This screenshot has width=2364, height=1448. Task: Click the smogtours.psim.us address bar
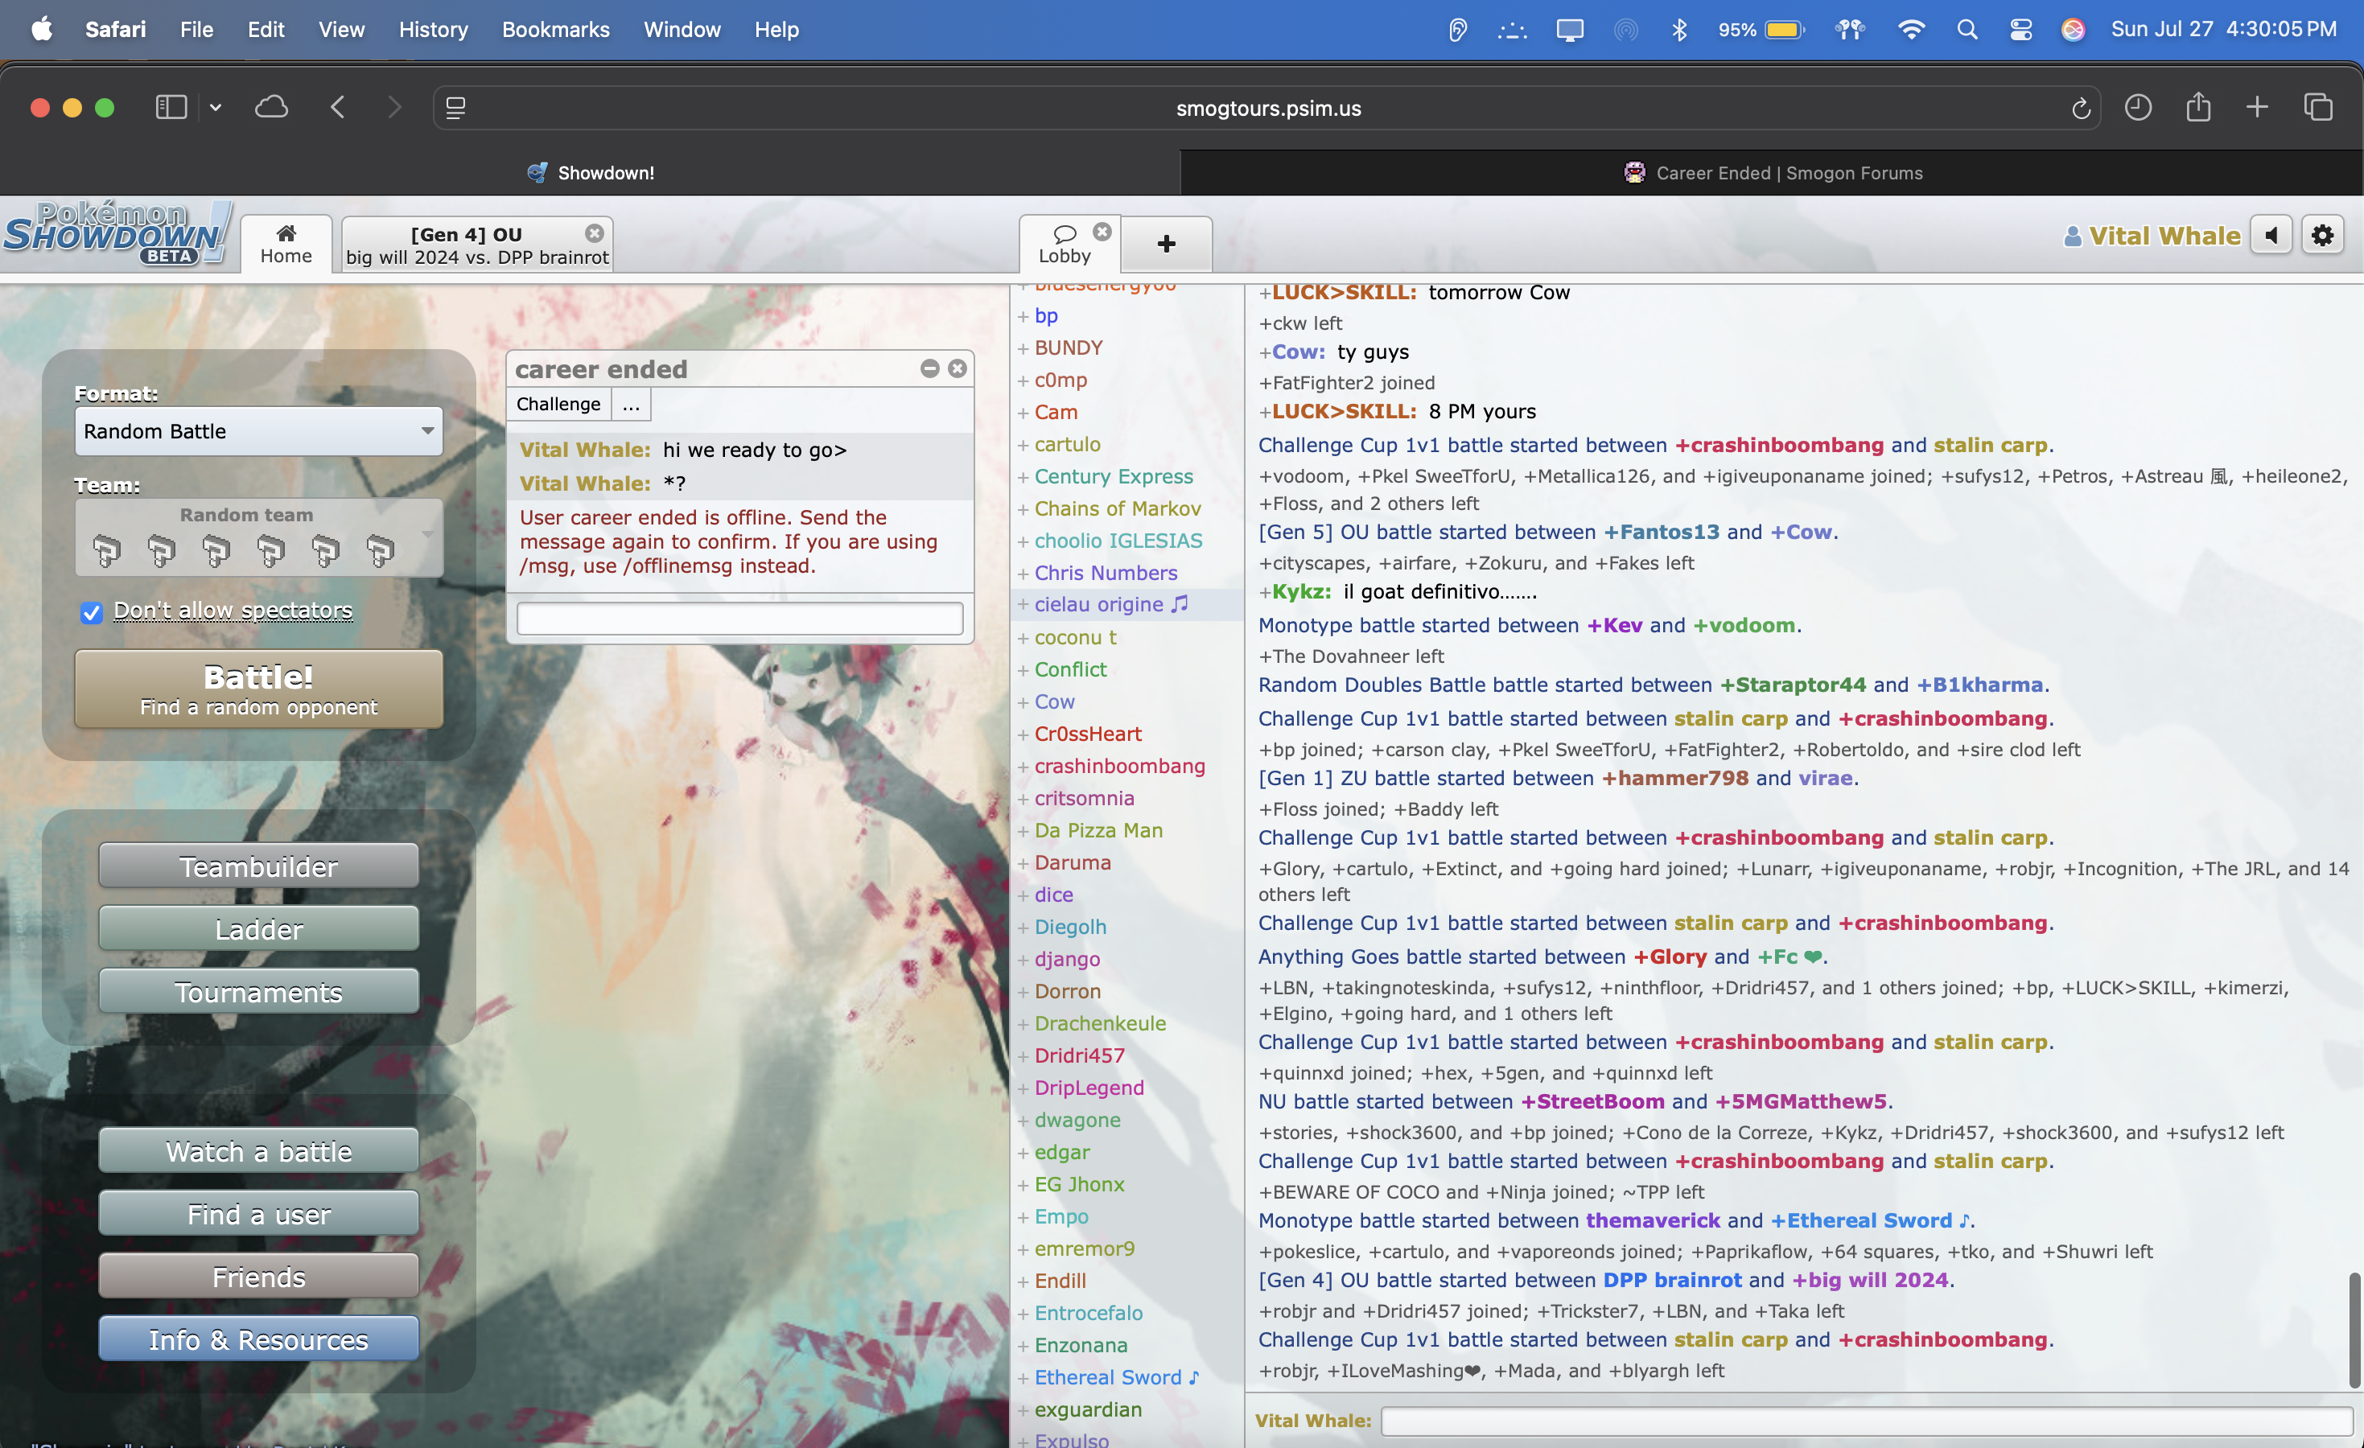pyautogui.click(x=1268, y=109)
